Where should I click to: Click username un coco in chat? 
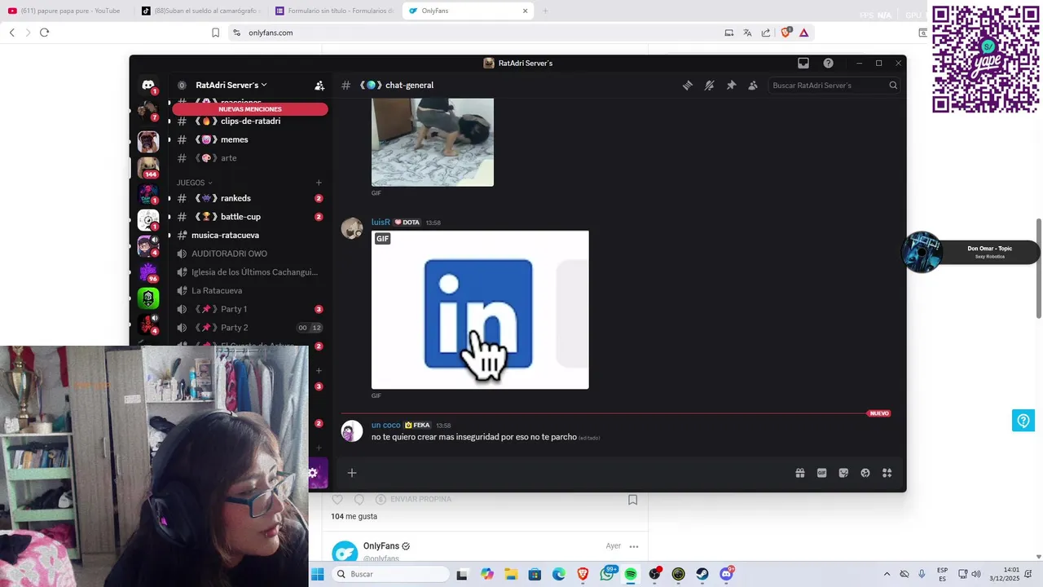[386, 425]
